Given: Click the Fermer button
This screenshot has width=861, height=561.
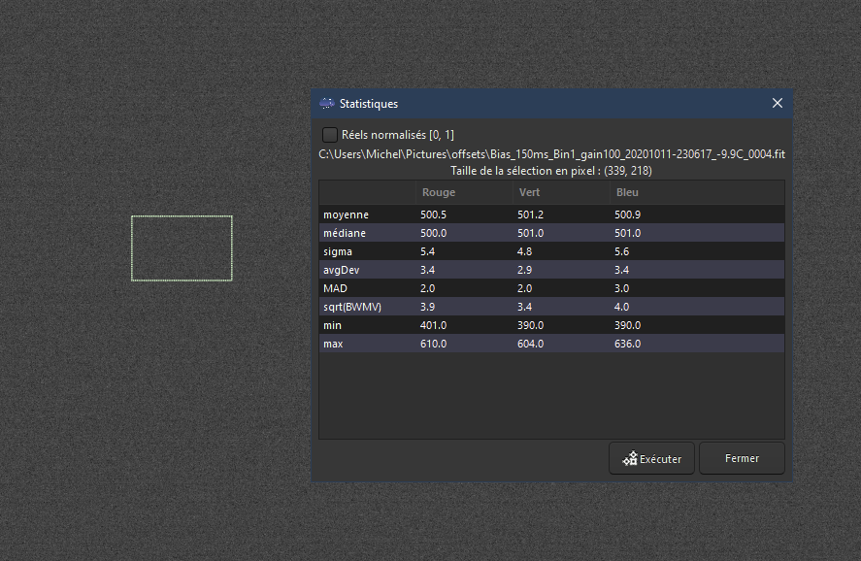Looking at the screenshot, I should coord(742,458).
